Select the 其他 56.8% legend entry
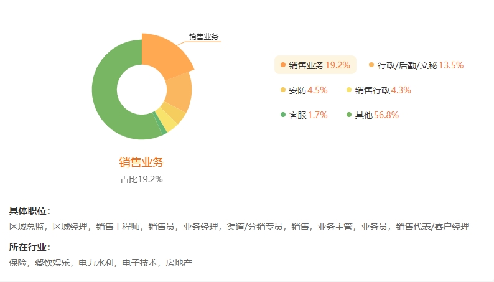494x282 pixels. tap(373, 115)
